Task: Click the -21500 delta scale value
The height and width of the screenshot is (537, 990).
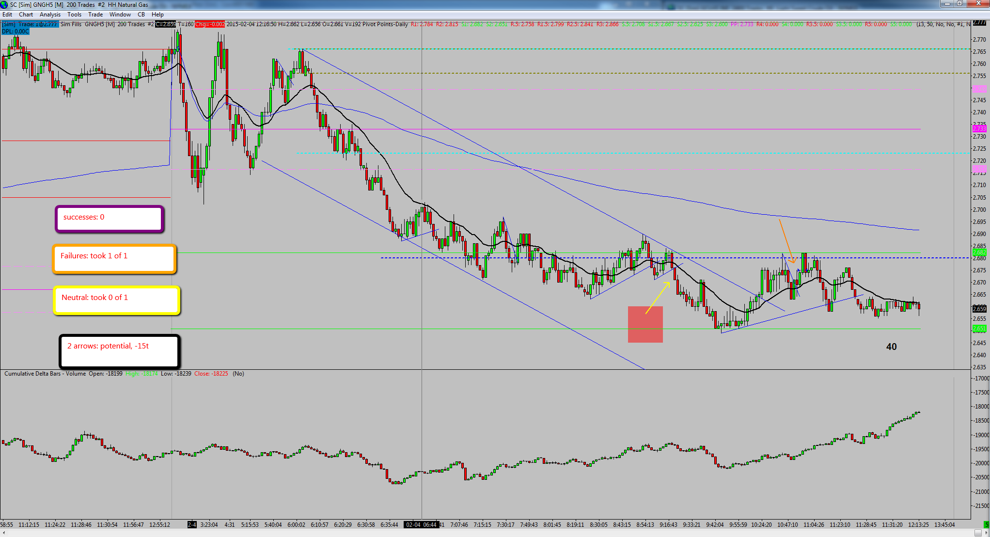Action: (x=981, y=506)
